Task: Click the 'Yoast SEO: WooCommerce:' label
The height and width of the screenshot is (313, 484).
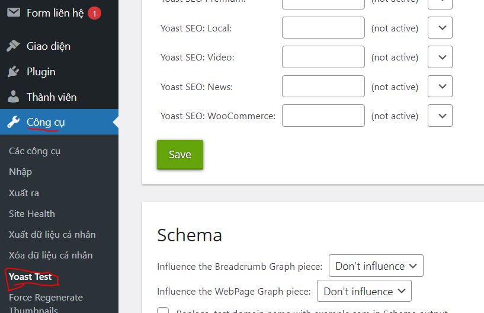Action: tap(218, 116)
